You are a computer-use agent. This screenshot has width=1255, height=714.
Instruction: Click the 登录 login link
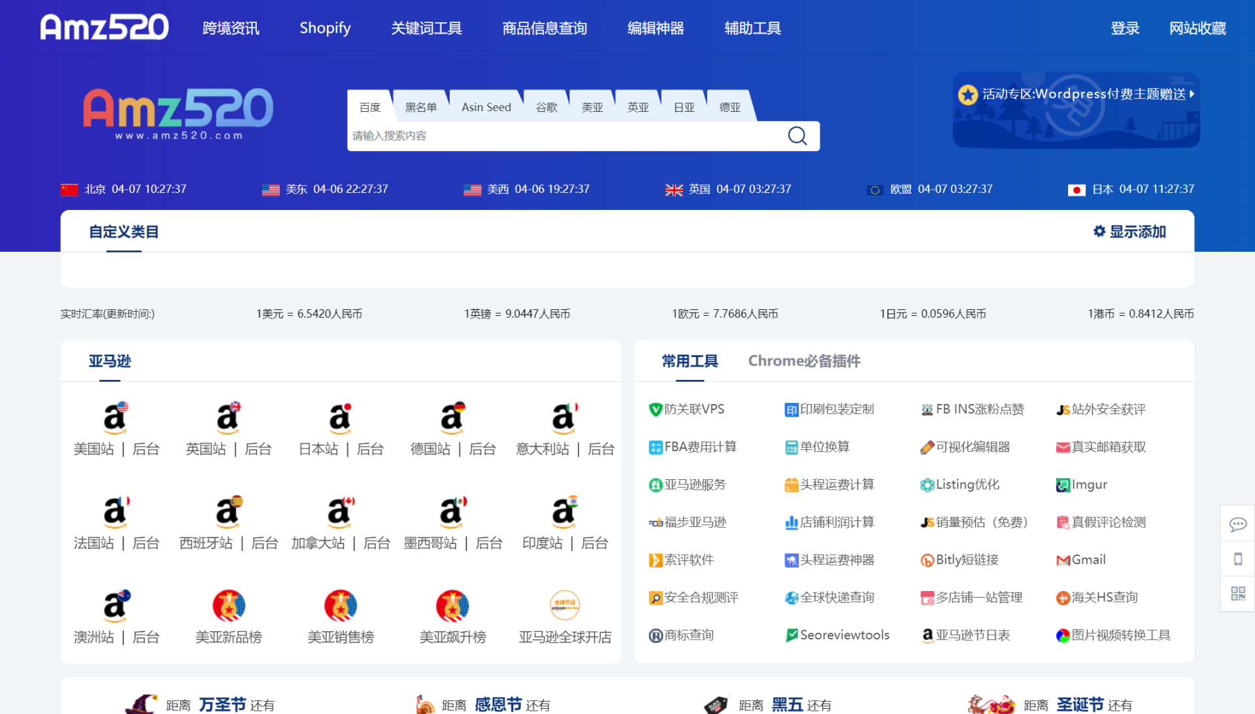(1125, 28)
